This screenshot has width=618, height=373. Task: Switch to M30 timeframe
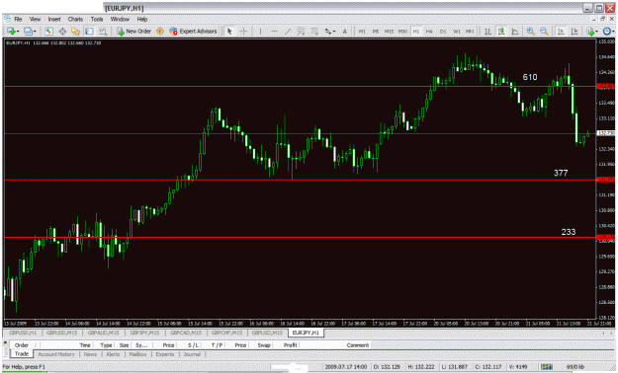pyautogui.click(x=402, y=32)
